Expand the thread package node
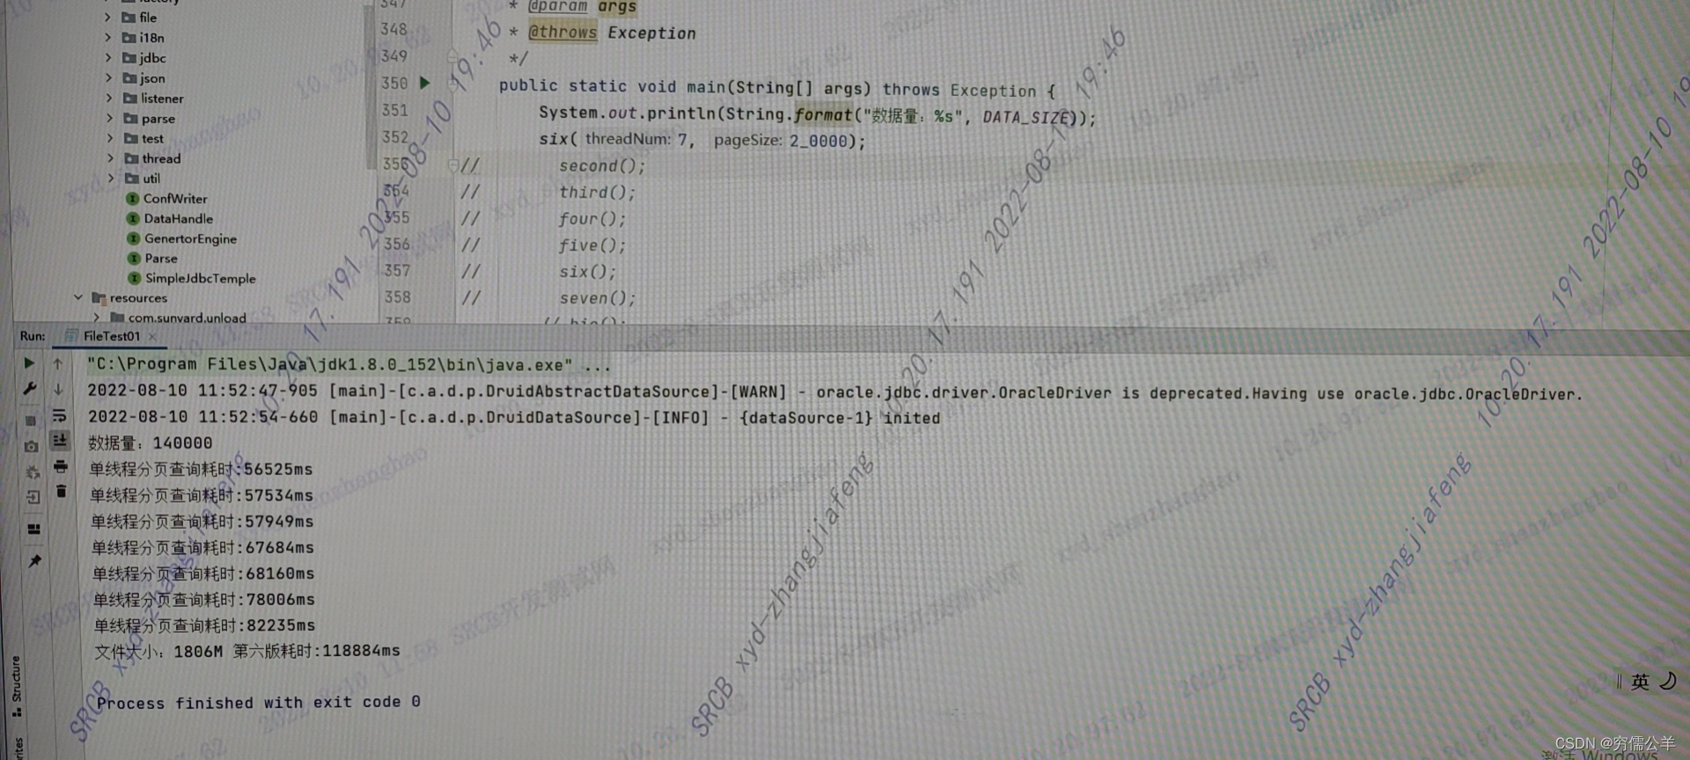Viewport: 1690px width, 760px height. (110, 158)
